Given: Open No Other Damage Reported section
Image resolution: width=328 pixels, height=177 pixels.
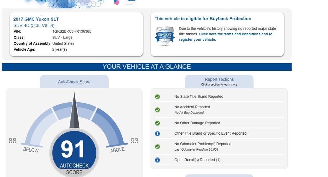Looking at the screenshot, I should 197,123.
